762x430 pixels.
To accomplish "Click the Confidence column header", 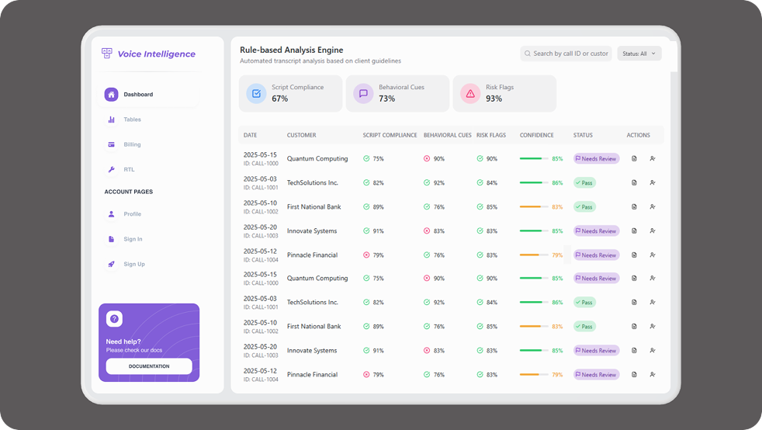I will pos(537,135).
